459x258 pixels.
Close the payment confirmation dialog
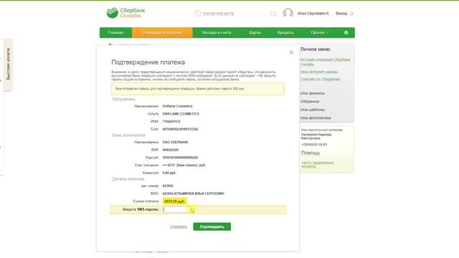click(x=291, y=52)
